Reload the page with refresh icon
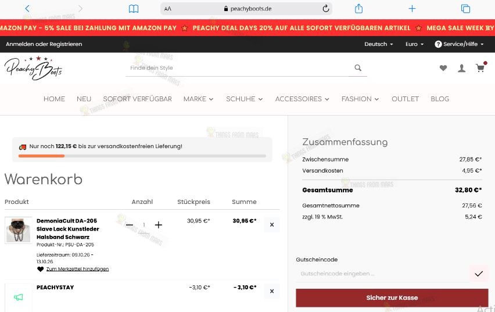Viewport: 495px width, 312px height. tap(326, 9)
